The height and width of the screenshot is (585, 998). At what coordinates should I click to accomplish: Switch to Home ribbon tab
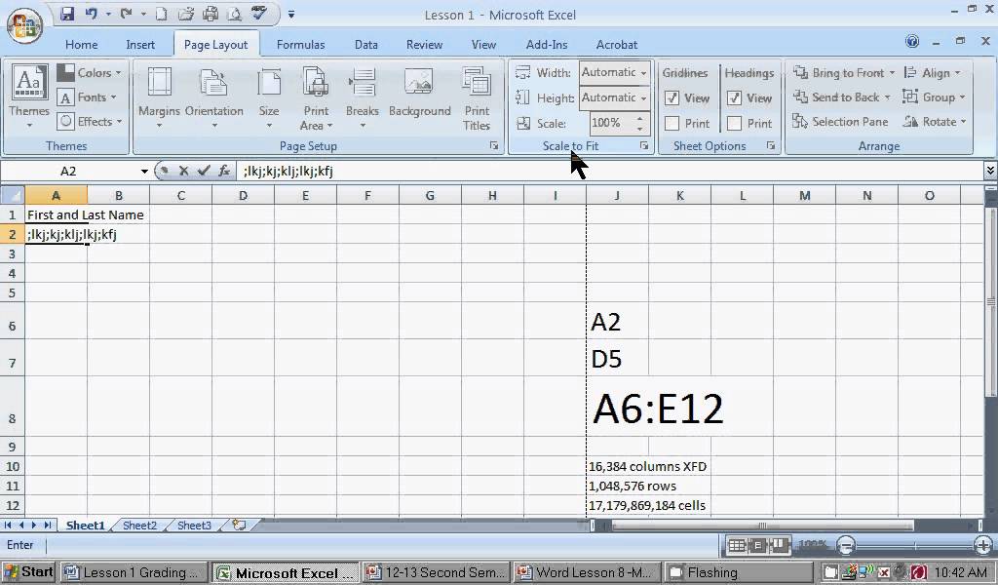pos(82,45)
